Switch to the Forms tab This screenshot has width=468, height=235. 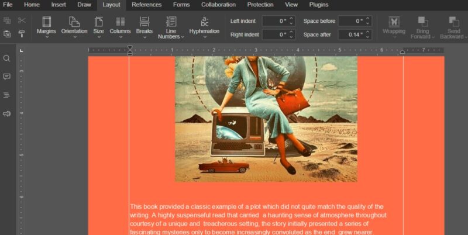[x=181, y=5]
